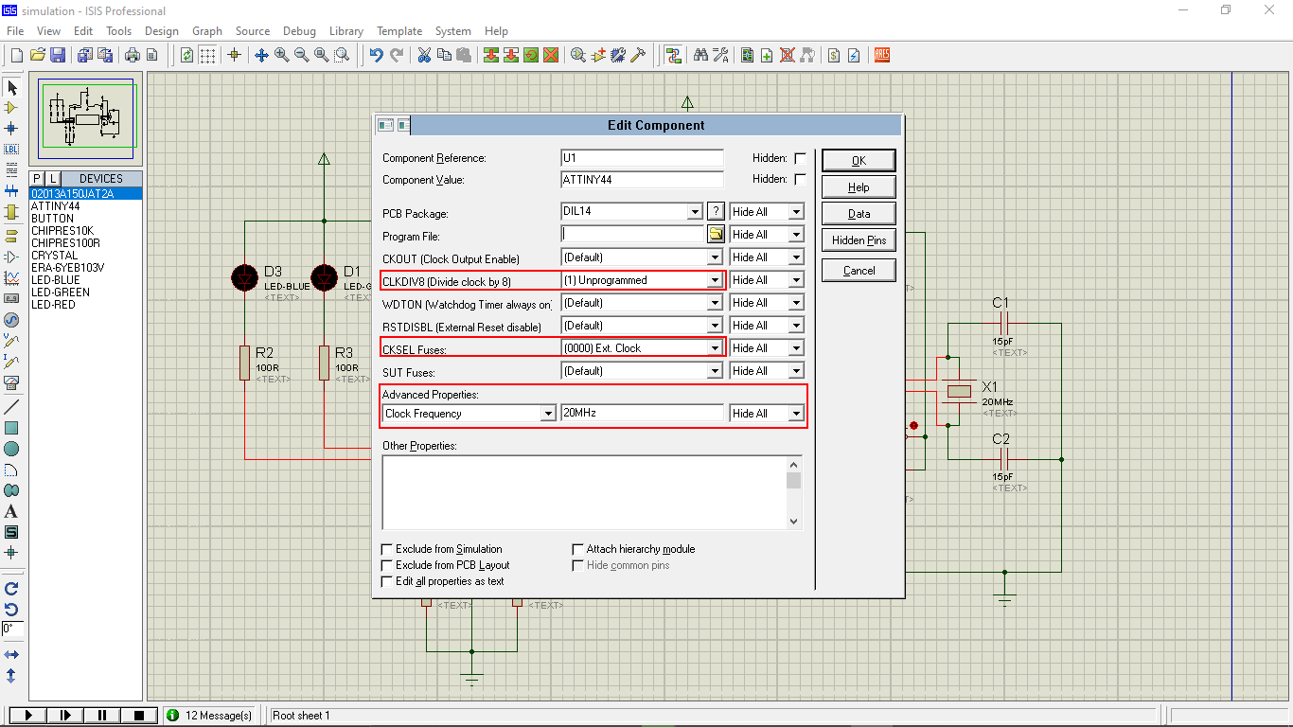Click the Print icon in toolbar
Screen dimensions: 1293x727
tap(133, 56)
